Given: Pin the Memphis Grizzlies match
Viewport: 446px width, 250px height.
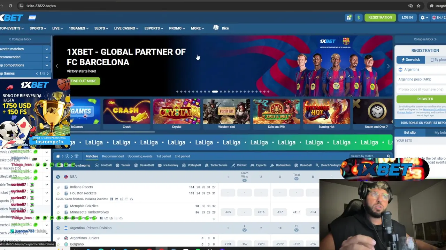Looking at the screenshot, I should (58, 207).
